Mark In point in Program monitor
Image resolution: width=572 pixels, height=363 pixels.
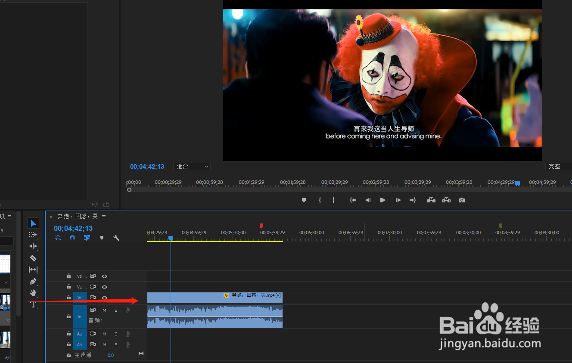tap(320, 200)
